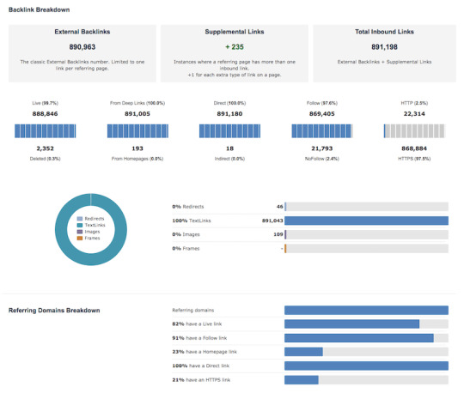Click the Referring domains bar
Image resolution: width=464 pixels, height=405 pixels.
(x=366, y=310)
